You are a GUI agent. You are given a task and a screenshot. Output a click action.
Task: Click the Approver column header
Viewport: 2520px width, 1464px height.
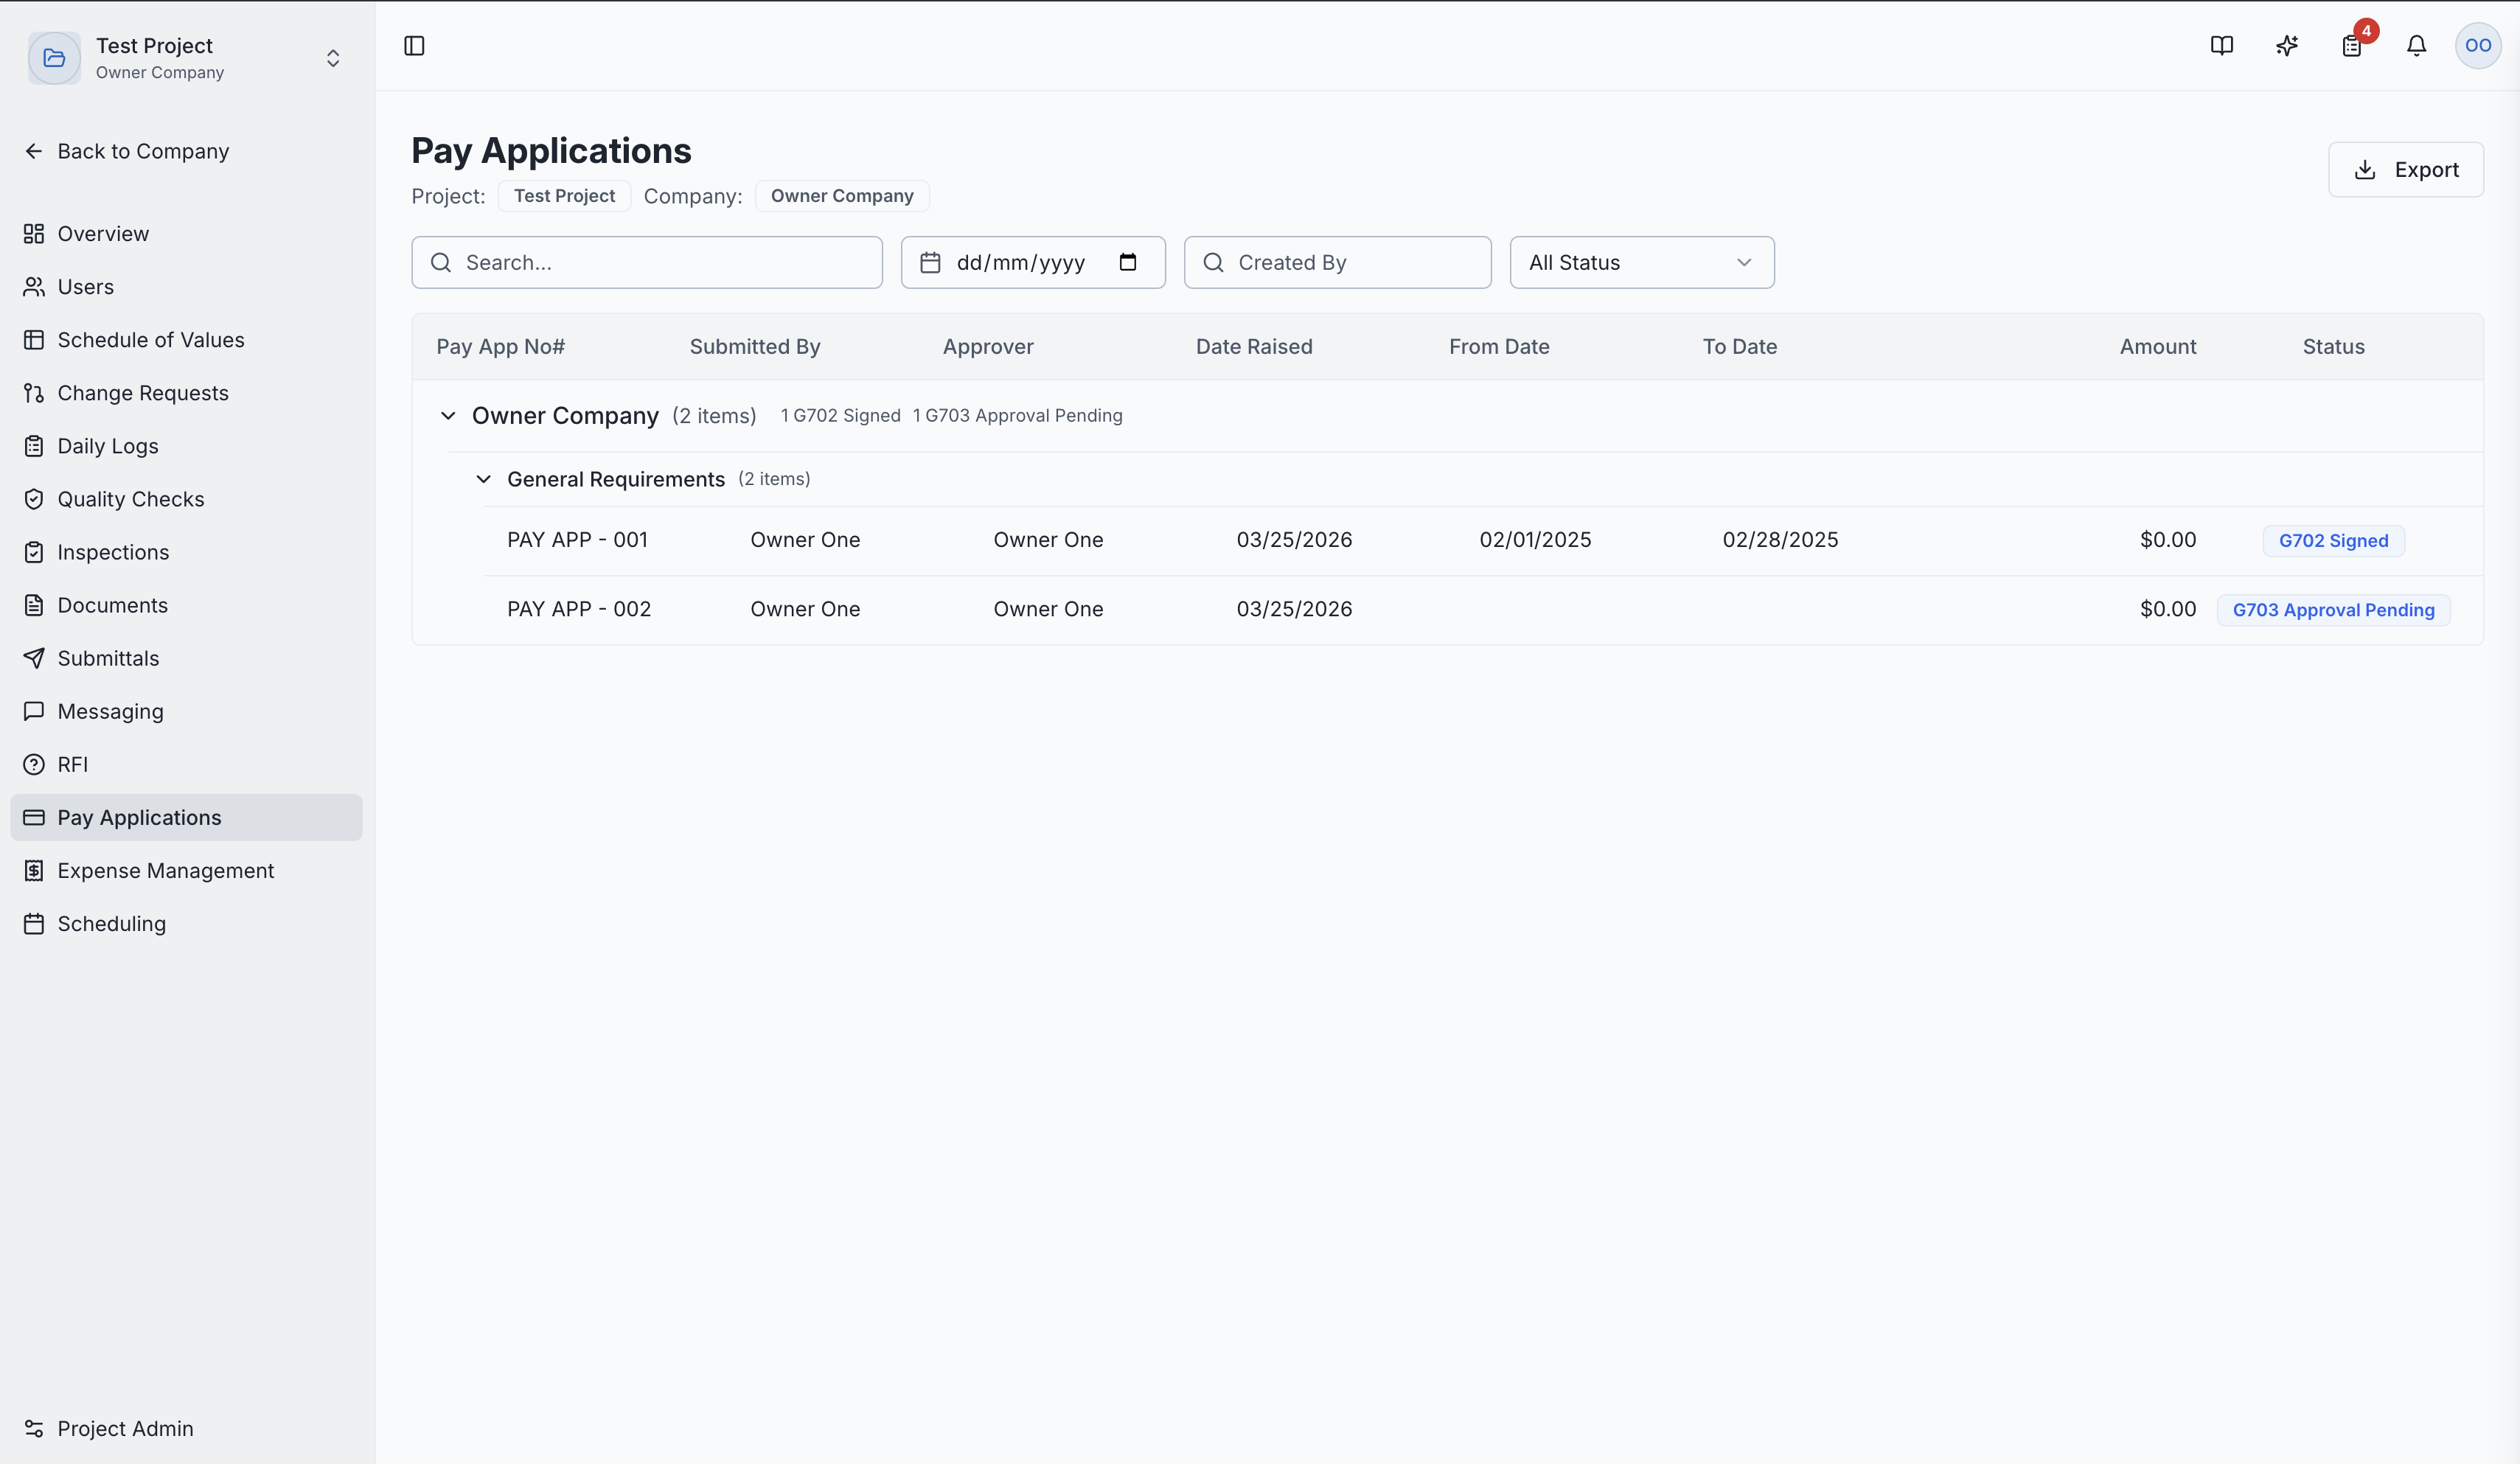pos(988,346)
